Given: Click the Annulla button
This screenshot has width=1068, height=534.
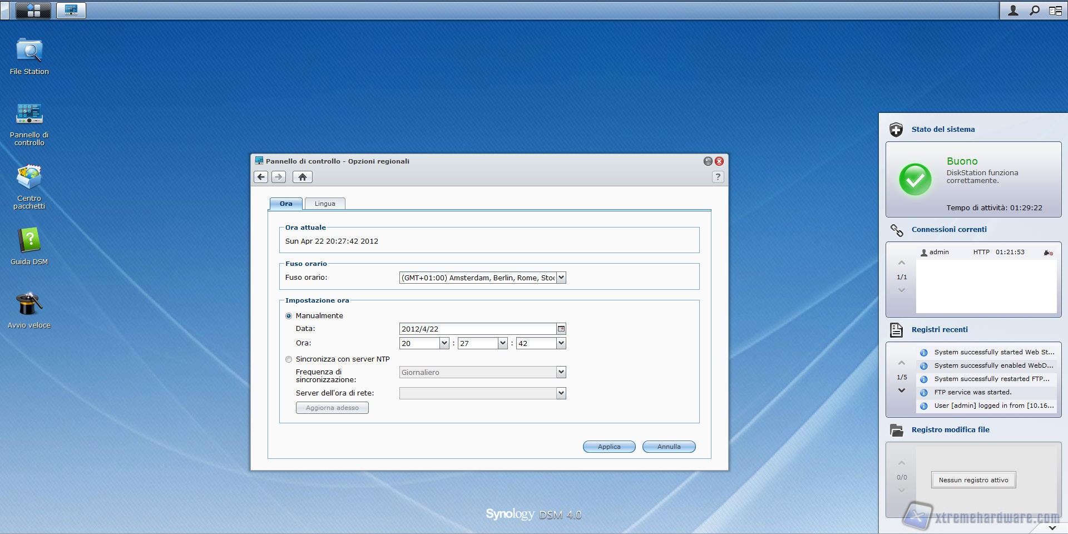Looking at the screenshot, I should (x=669, y=447).
